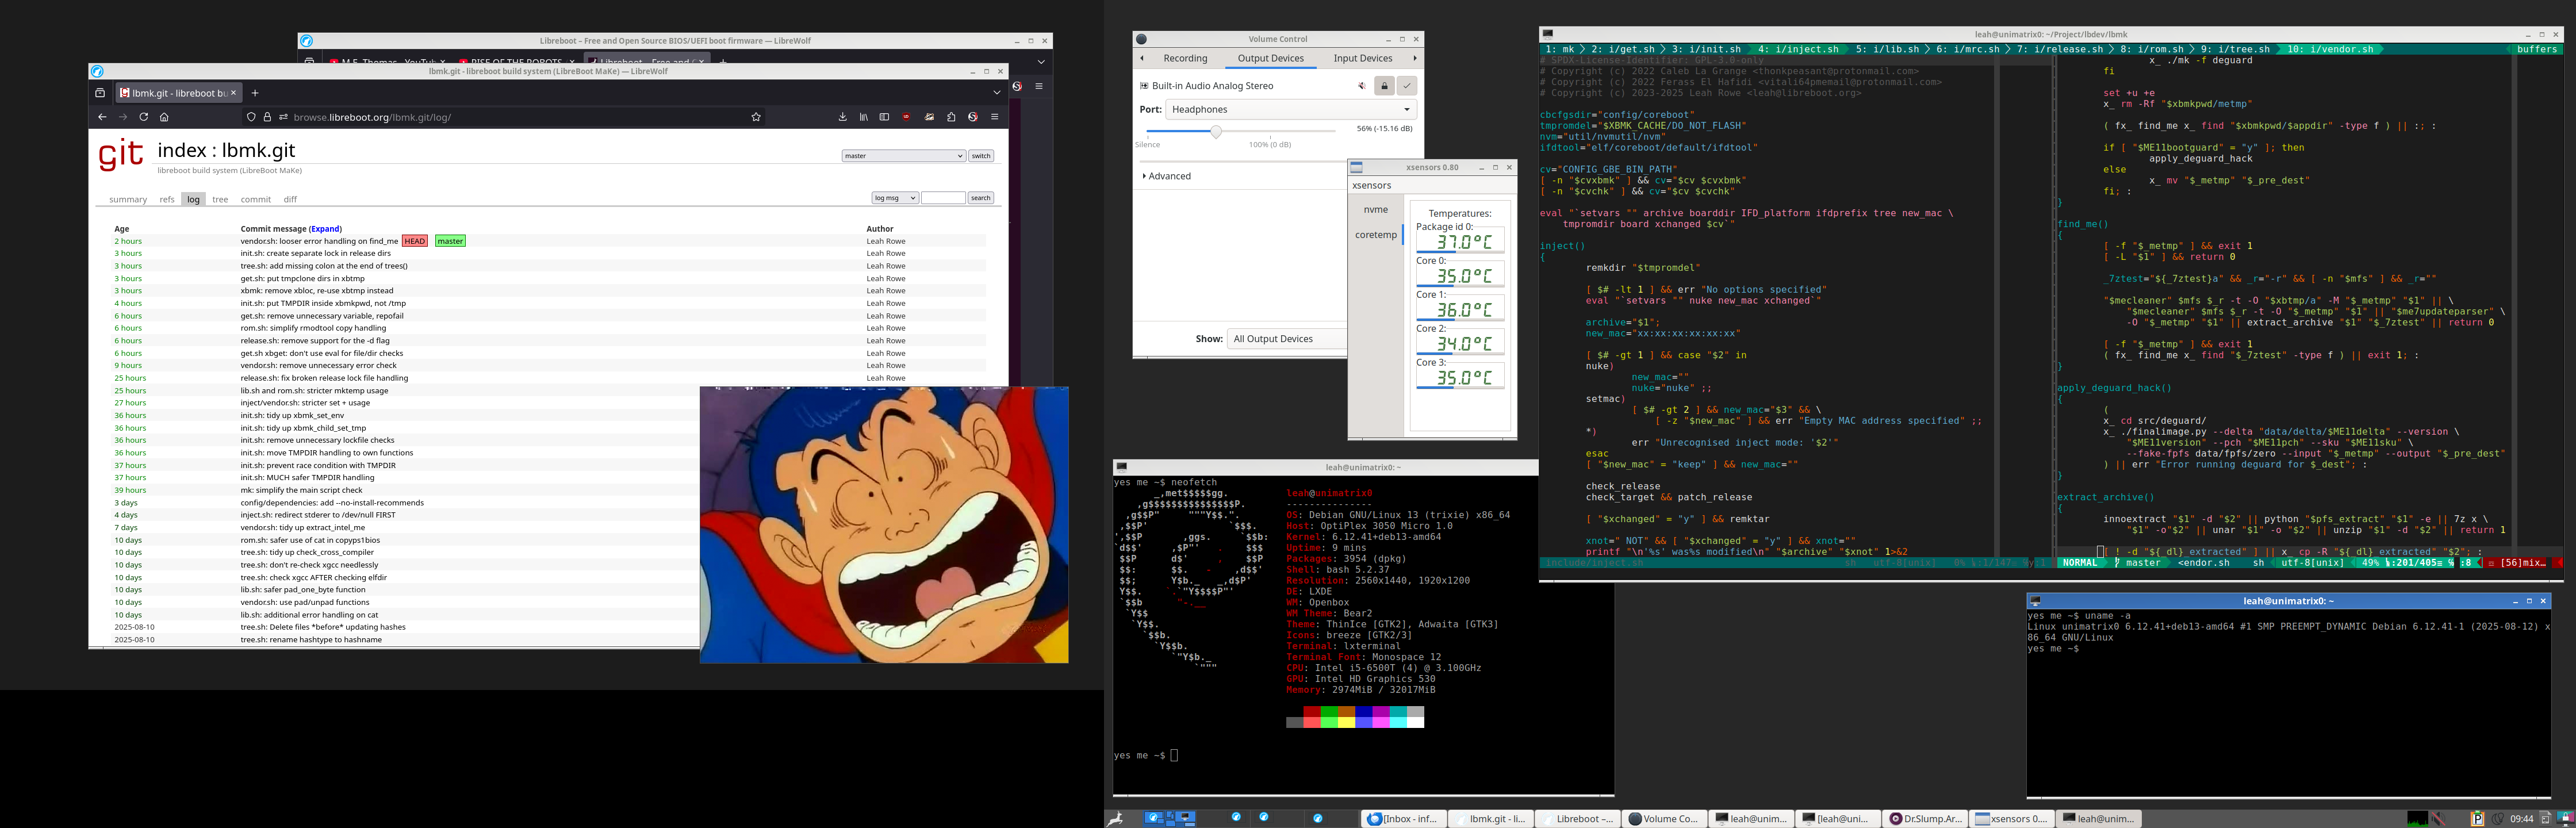Reload the lbmk.git log page

pyautogui.click(x=143, y=117)
